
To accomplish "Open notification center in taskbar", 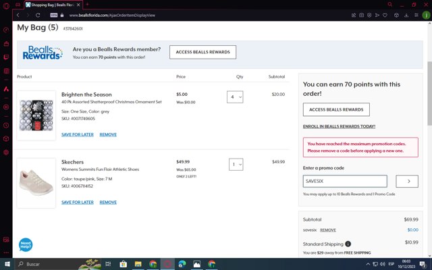I will click(423, 264).
